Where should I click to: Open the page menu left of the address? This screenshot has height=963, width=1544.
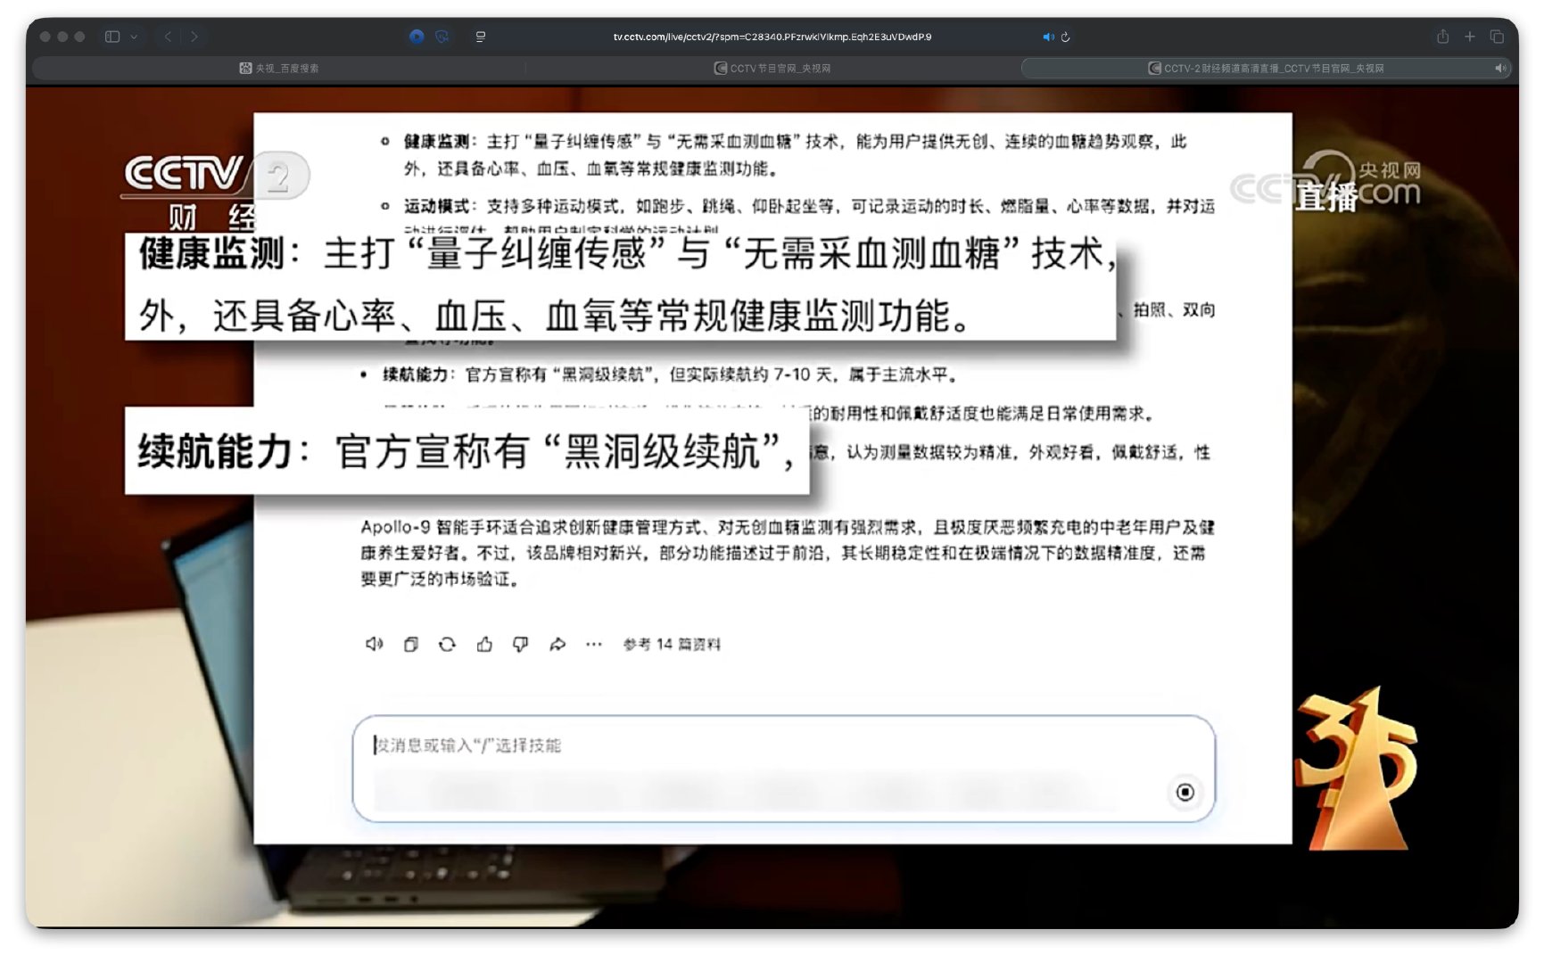coord(481,37)
